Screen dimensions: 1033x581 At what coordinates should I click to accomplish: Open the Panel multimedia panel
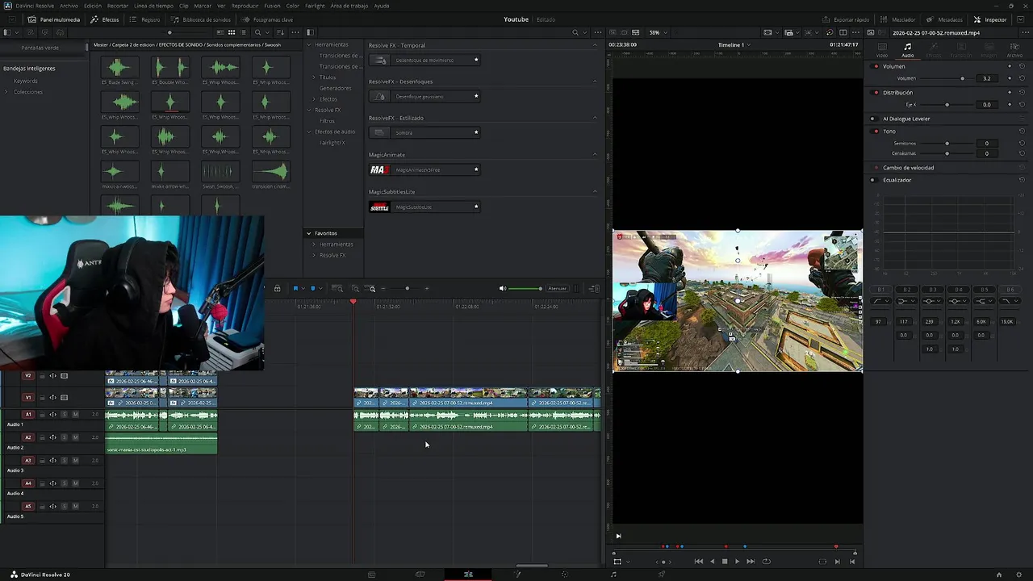point(54,19)
